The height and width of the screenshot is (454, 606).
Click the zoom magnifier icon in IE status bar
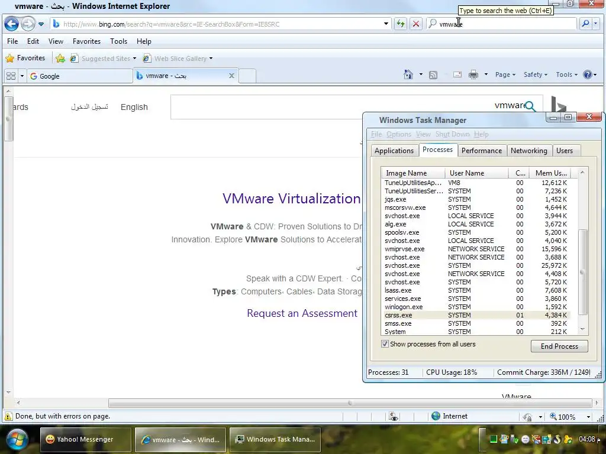point(553,416)
